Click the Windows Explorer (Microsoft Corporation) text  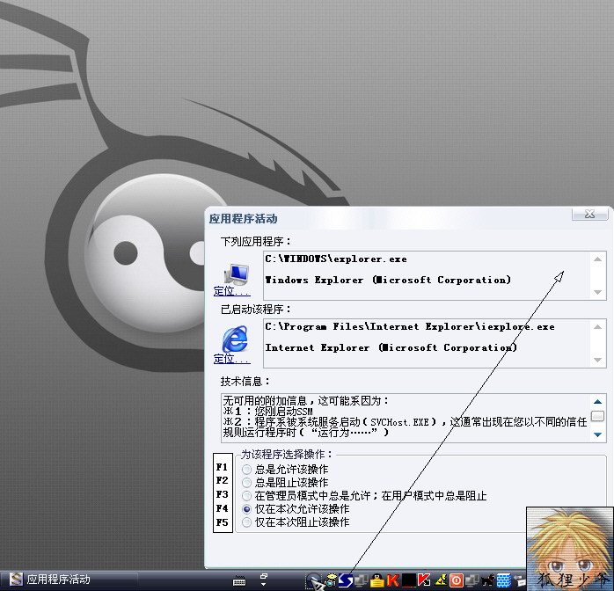388,280
